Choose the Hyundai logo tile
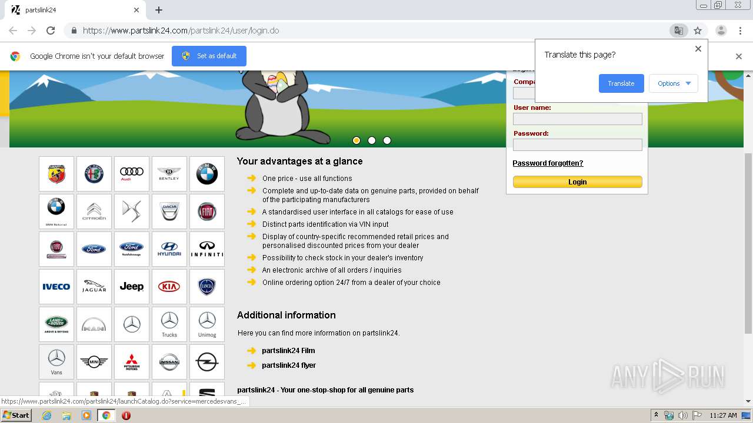Image resolution: width=753 pixels, height=423 pixels. coord(169,249)
